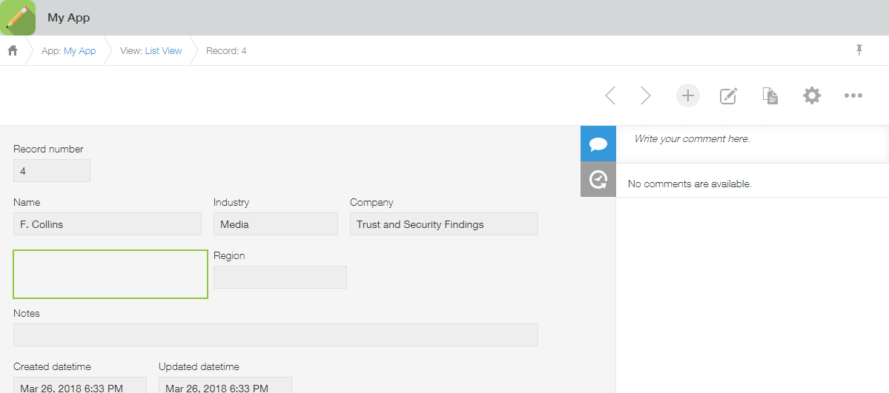
Task: Open the My App breadcrumb link
Action: pyautogui.click(x=79, y=51)
